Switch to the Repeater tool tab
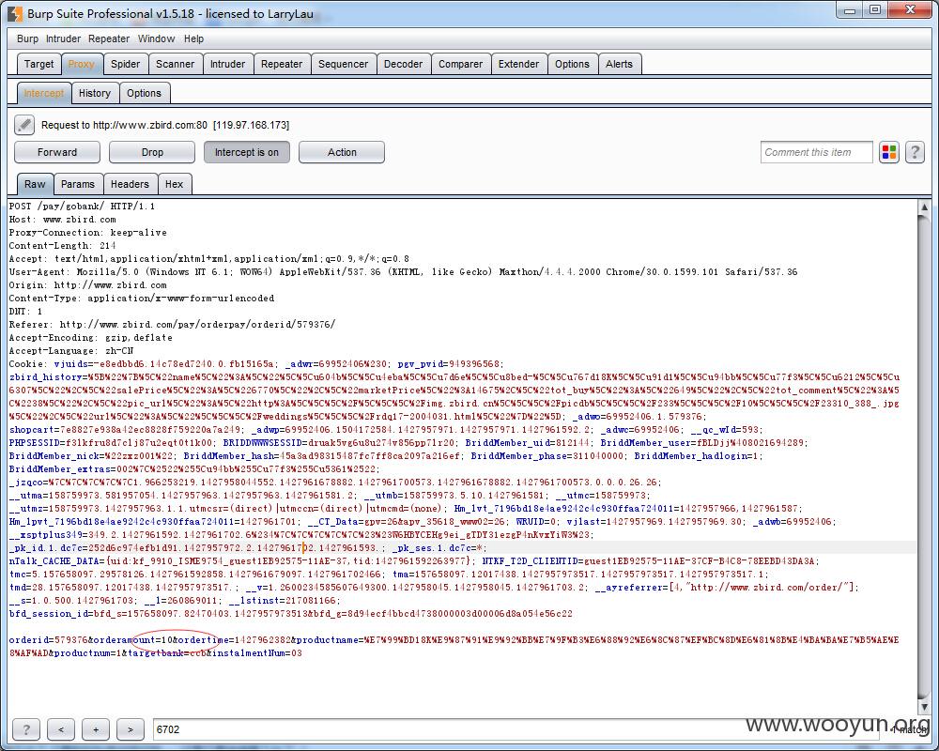This screenshot has height=751, width=939. tap(282, 64)
